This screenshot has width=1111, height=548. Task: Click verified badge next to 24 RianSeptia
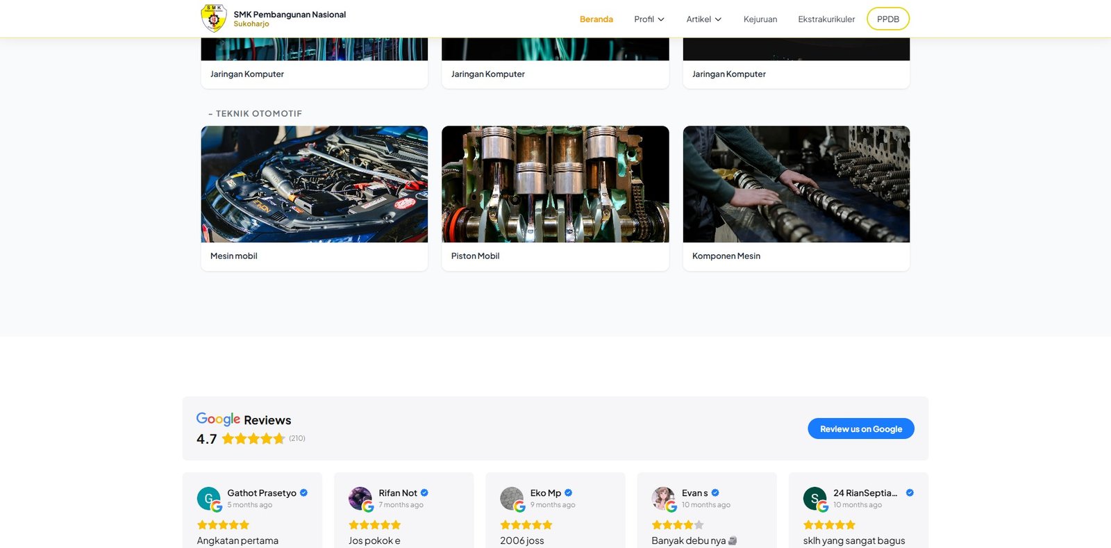[910, 493]
